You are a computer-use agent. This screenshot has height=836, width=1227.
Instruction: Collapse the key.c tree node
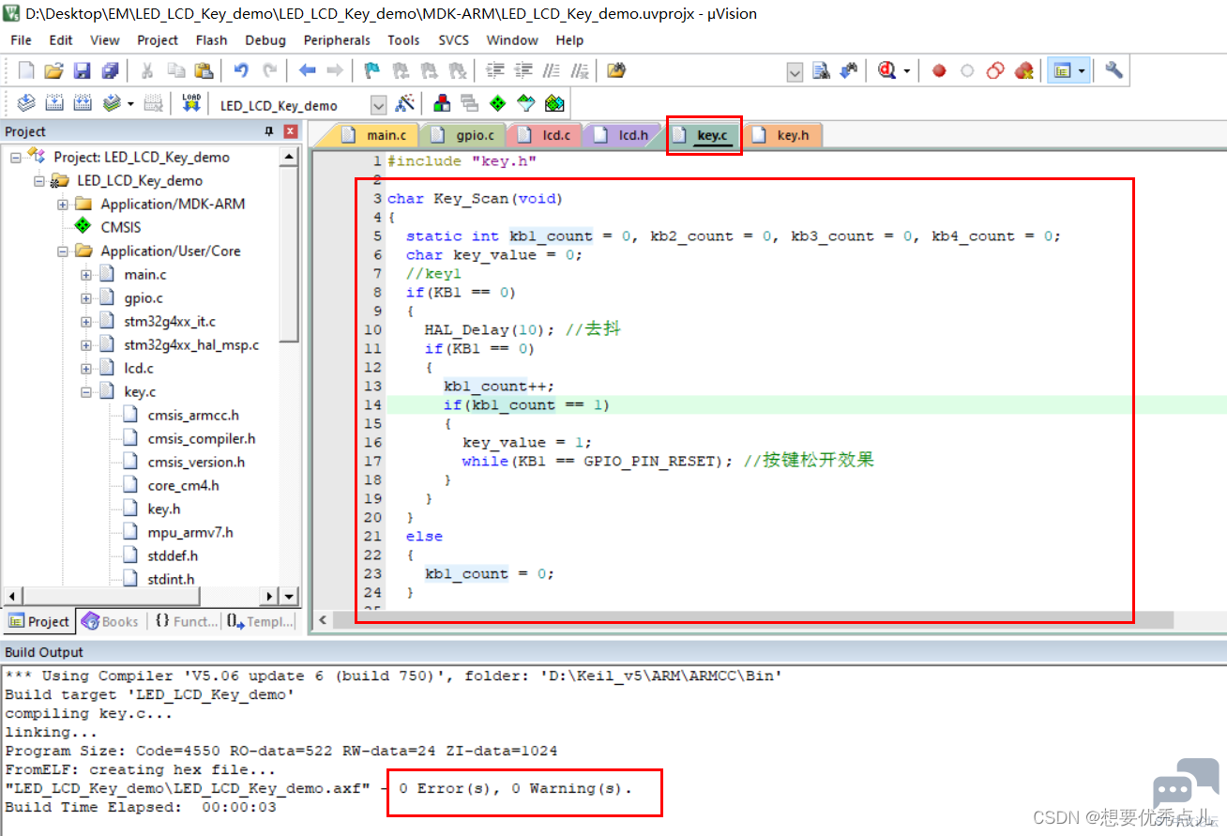click(x=85, y=392)
